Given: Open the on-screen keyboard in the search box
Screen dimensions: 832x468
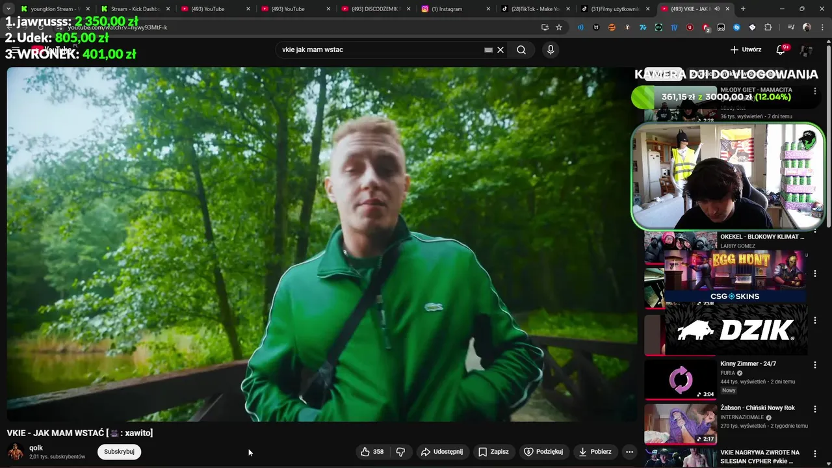Looking at the screenshot, I should tap(488, 50).
